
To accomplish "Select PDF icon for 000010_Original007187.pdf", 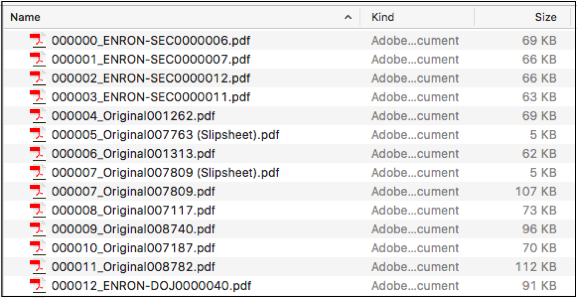I will pyautogui.click(x=37, y=248).
